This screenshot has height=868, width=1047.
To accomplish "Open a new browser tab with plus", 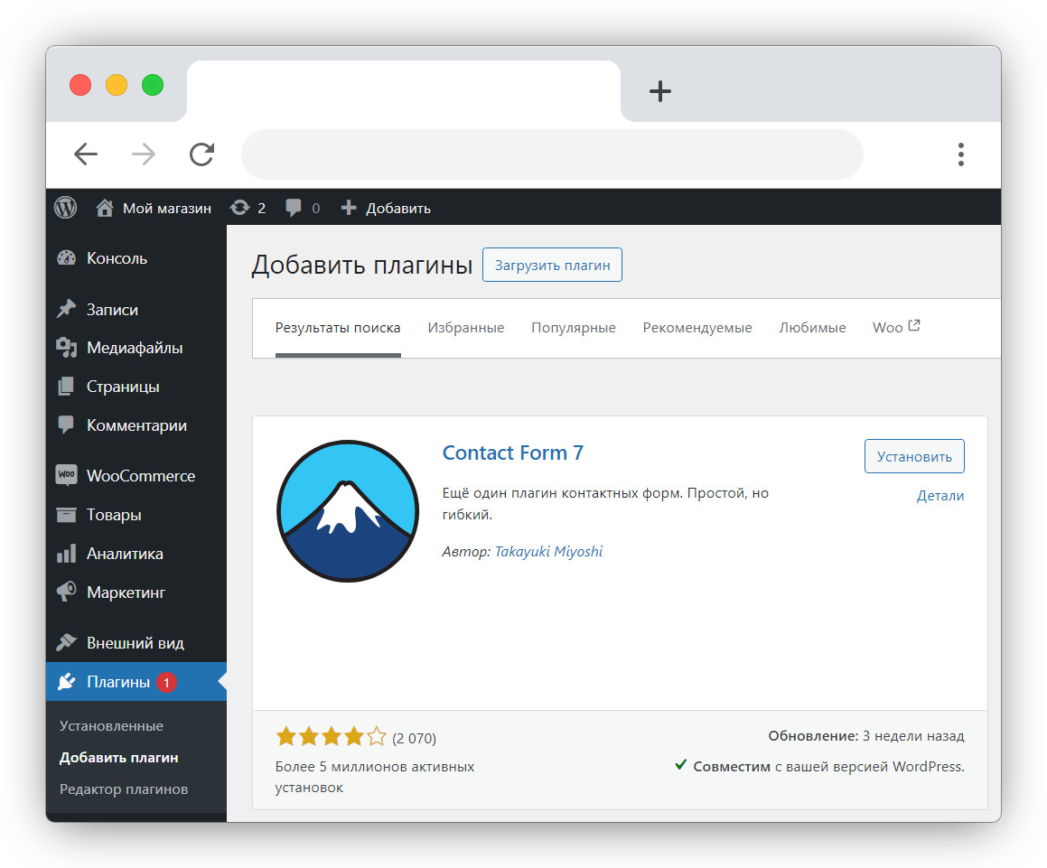I will [x=660, y=91].
